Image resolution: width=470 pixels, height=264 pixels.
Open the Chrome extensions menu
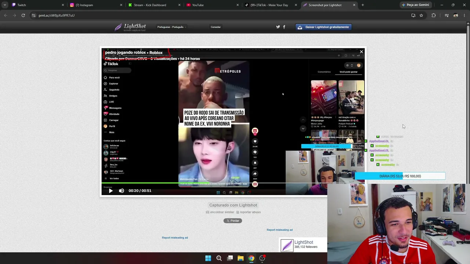pyautogui.click(x=434, y=15)
